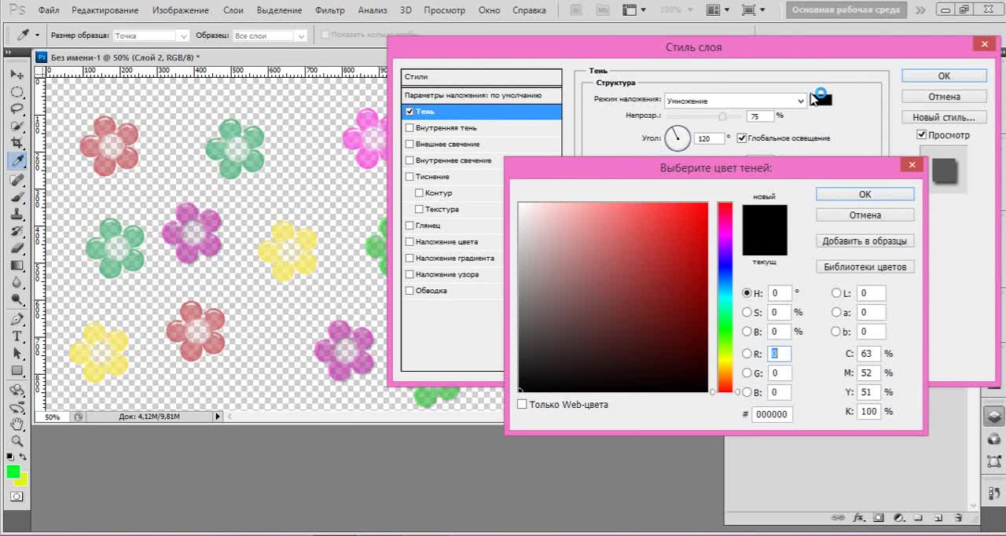Screen dimensions: 1006x536
Task: Check the Глянец style checkbox
Action: (x=409, y=226)
